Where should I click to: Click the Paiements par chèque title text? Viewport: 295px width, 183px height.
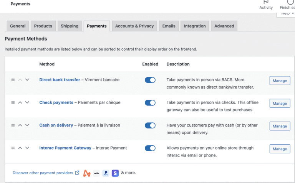[x=99, y=102]
